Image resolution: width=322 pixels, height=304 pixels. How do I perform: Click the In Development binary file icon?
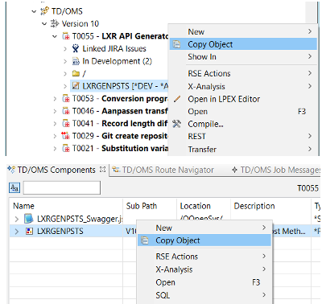click(76, 61)
